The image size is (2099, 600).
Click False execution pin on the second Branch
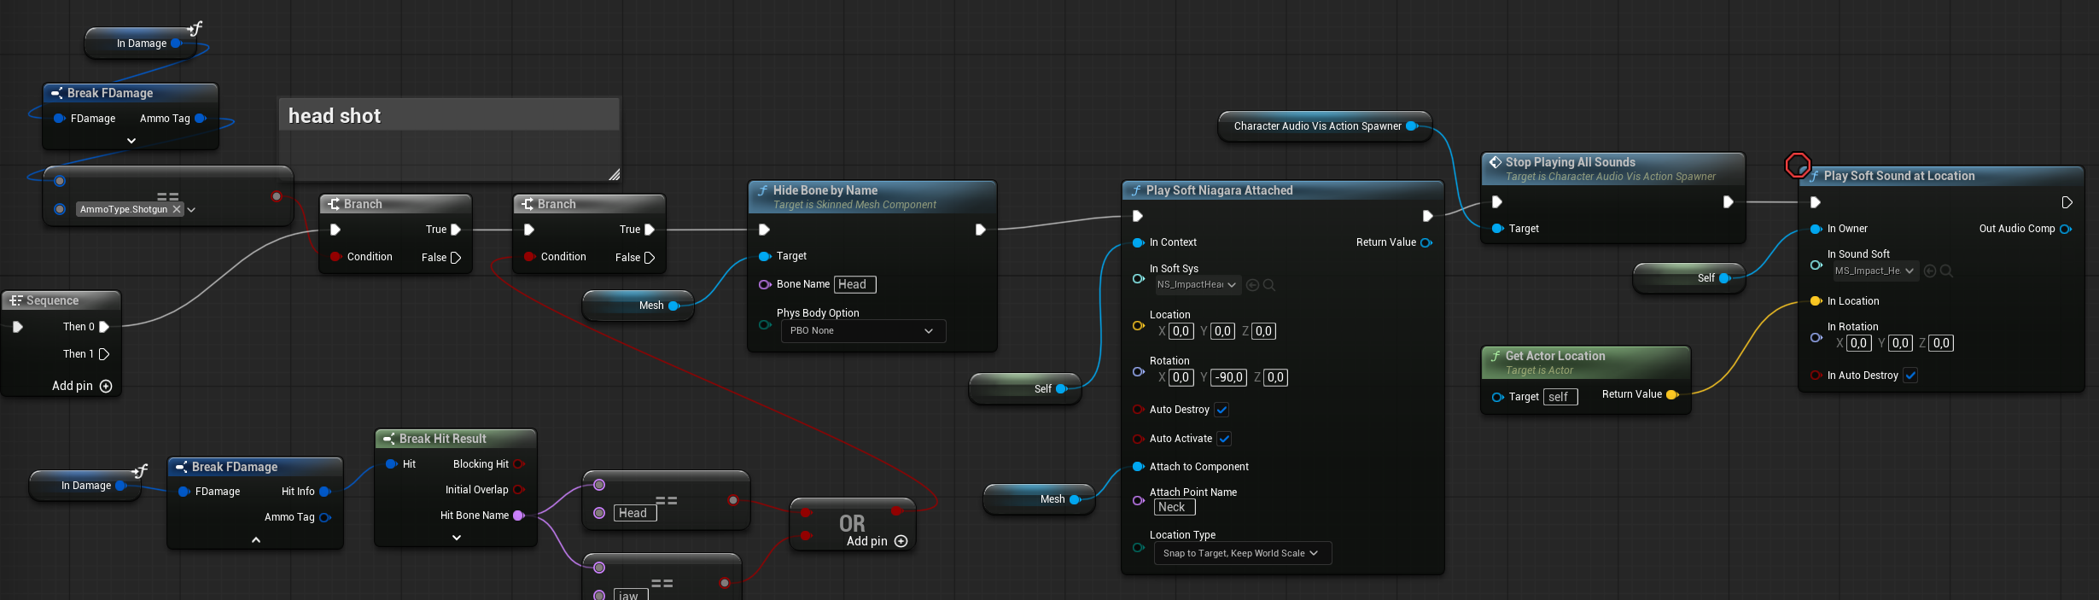pos(650,258)
